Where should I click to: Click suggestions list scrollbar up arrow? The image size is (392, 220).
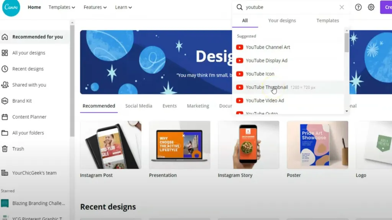346,31
